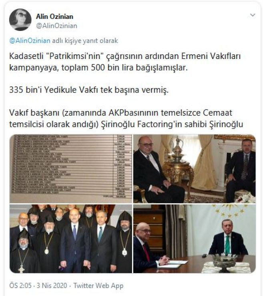Click the Alin Ozinian display name
Viewport: 263px width, 296px height.
coord(54,16)
